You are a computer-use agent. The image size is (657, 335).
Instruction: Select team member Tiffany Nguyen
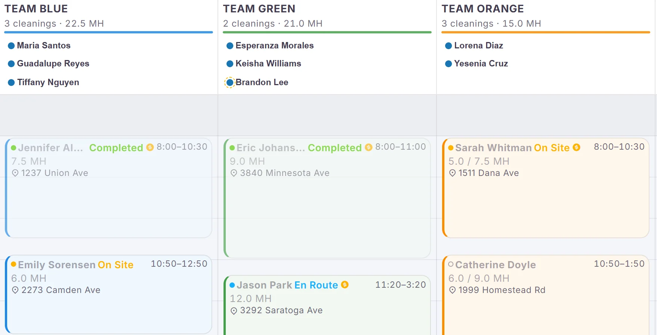tap(48, 82)
